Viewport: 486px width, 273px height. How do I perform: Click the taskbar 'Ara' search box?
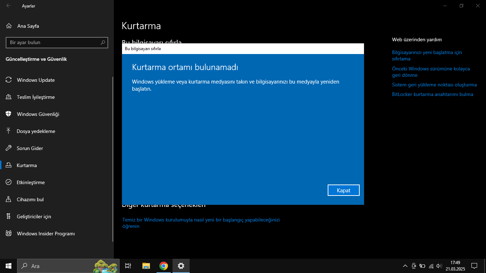point(68,266)
